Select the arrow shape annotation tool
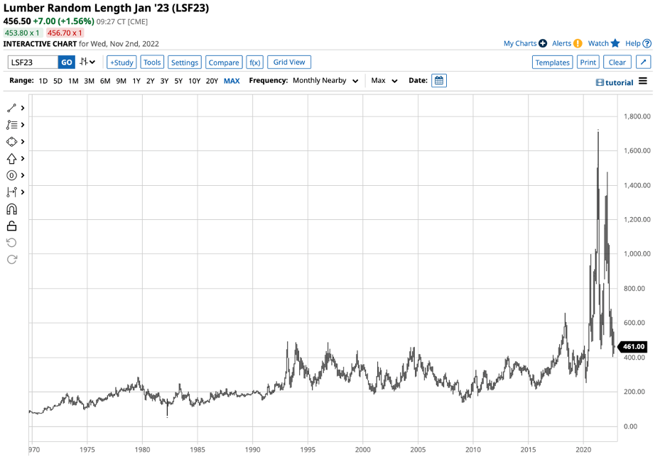665x464 pixels. [11, 159]
